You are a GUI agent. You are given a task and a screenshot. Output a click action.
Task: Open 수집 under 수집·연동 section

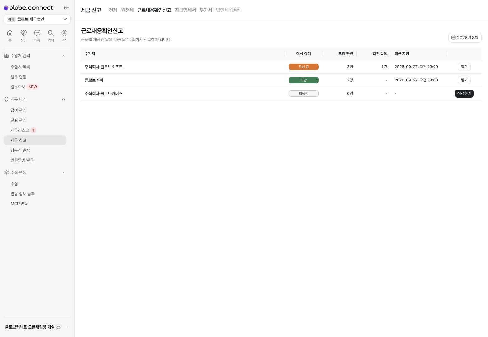click(35, 184)
